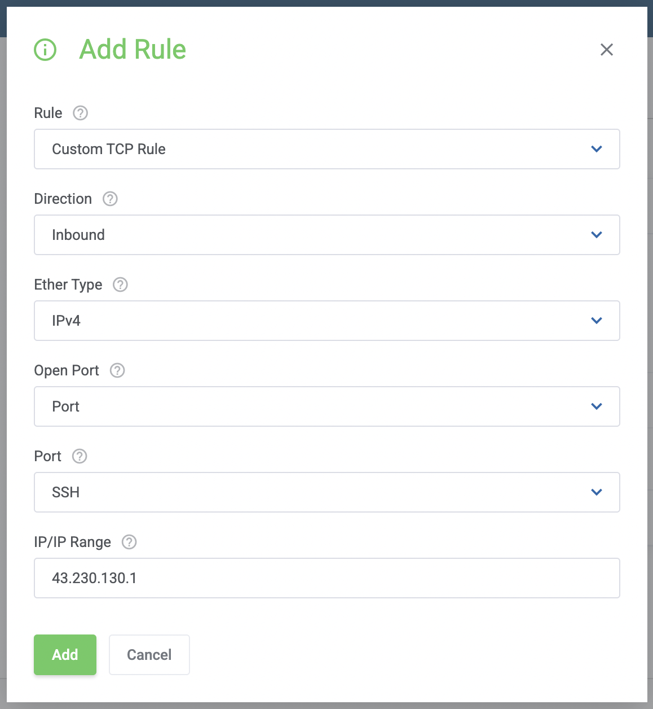The width and height of the screenshot is (653, 709).
Task: Click the Ether Type help icon
Action: 120,285
